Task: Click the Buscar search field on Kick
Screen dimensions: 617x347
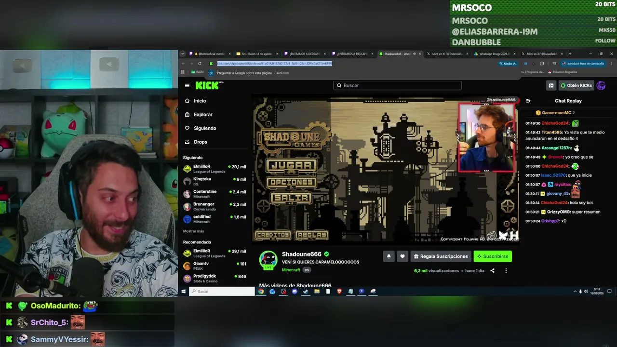Action: click(397, 85)
